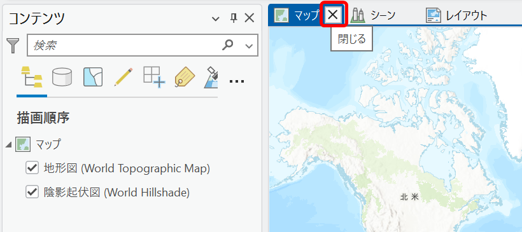Open the コンテンツ pane options chevron
This screenshot has height=232, width=522.
[216, 18]
